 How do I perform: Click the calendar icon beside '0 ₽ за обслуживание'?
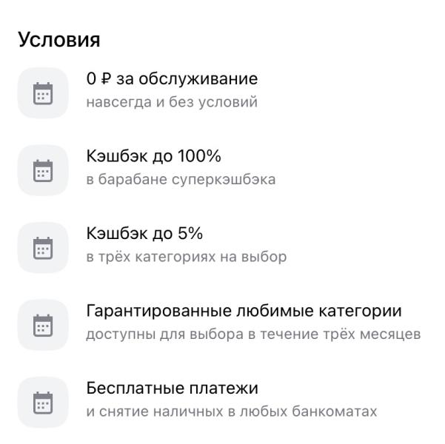[44, 92]
